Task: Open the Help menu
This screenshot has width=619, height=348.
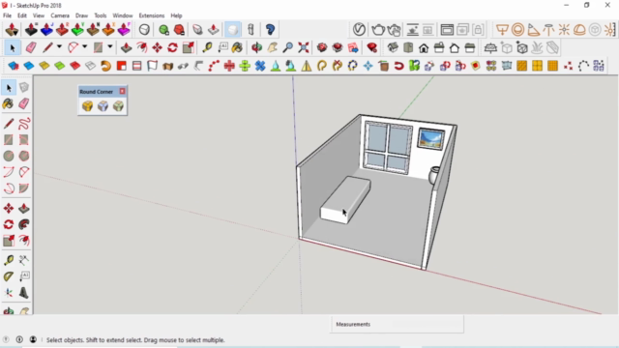Action: [x=176, y=15]
